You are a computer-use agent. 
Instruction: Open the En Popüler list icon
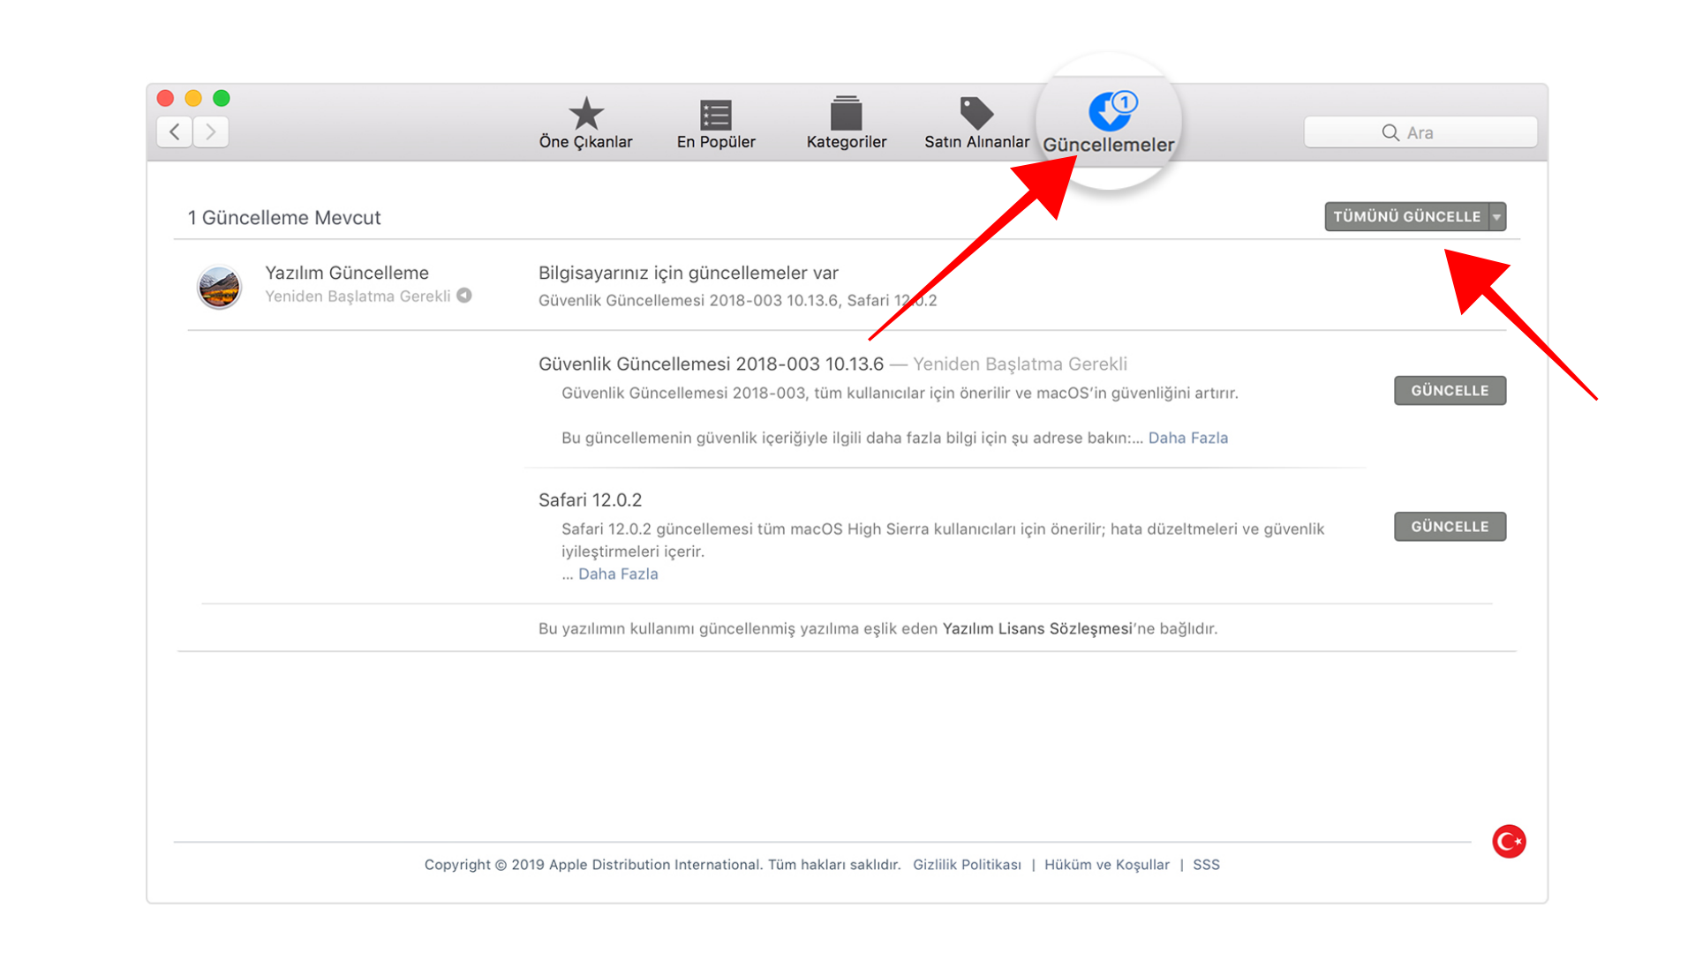(x=715, y=114)
